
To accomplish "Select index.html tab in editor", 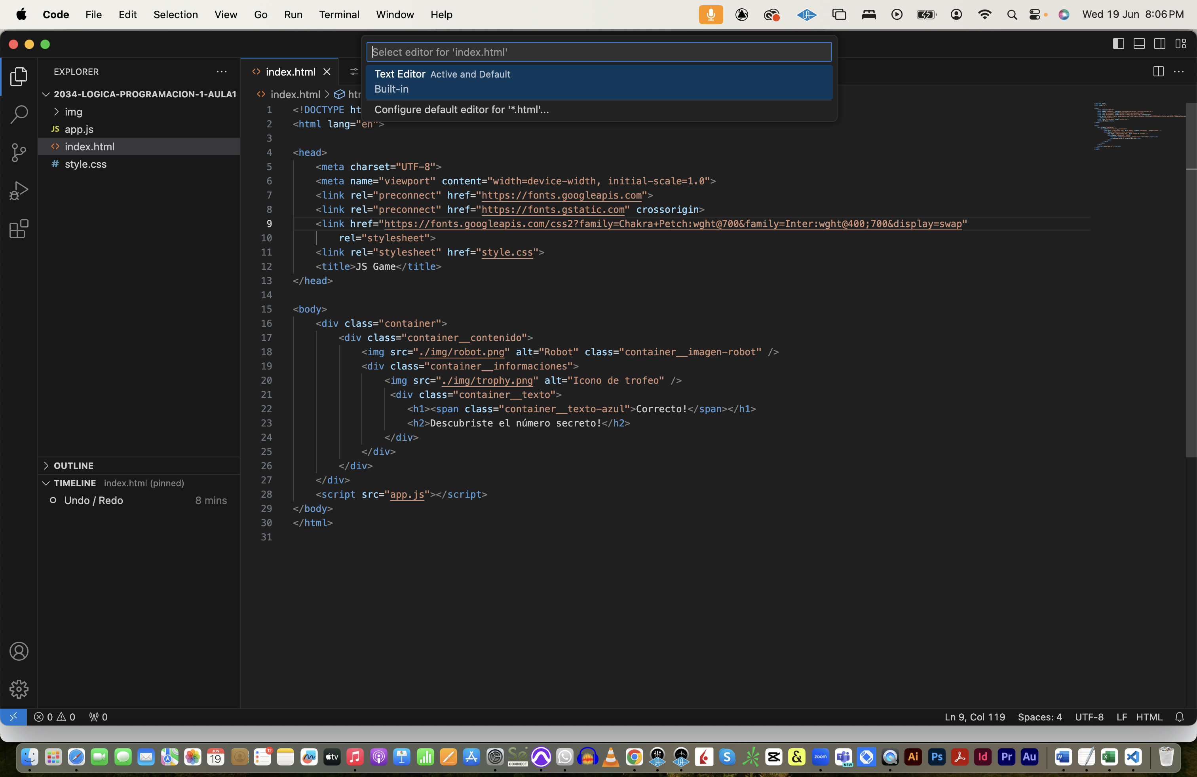I will tap(290, 72).
